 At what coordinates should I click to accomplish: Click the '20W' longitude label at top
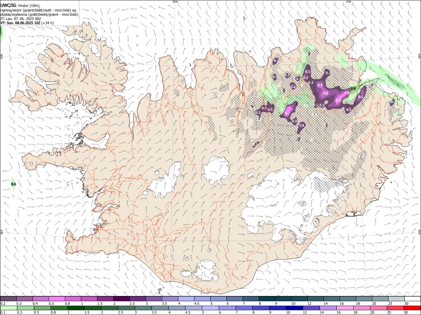(x=175, y=2)
